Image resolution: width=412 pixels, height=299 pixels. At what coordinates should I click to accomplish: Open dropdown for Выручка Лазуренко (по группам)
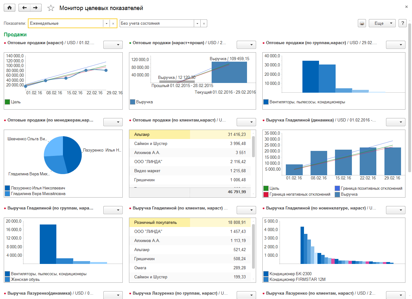(x=246, y=295)
